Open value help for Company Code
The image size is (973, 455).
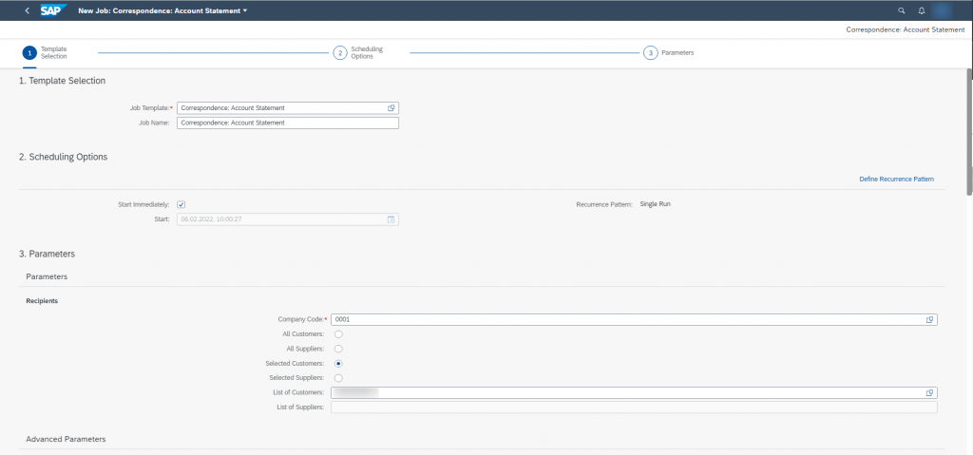(x=929, y=320)
